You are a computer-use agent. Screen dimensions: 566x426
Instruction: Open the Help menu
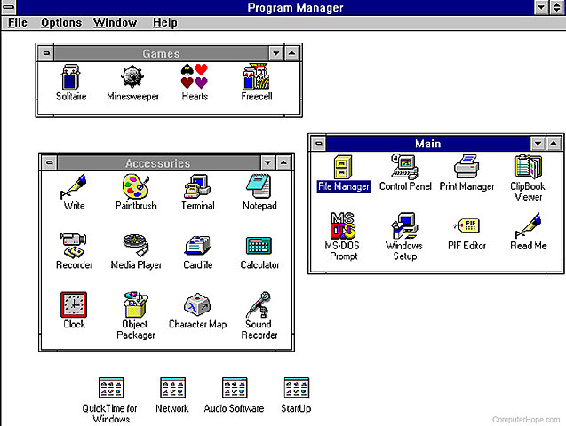tap(164, 23)
